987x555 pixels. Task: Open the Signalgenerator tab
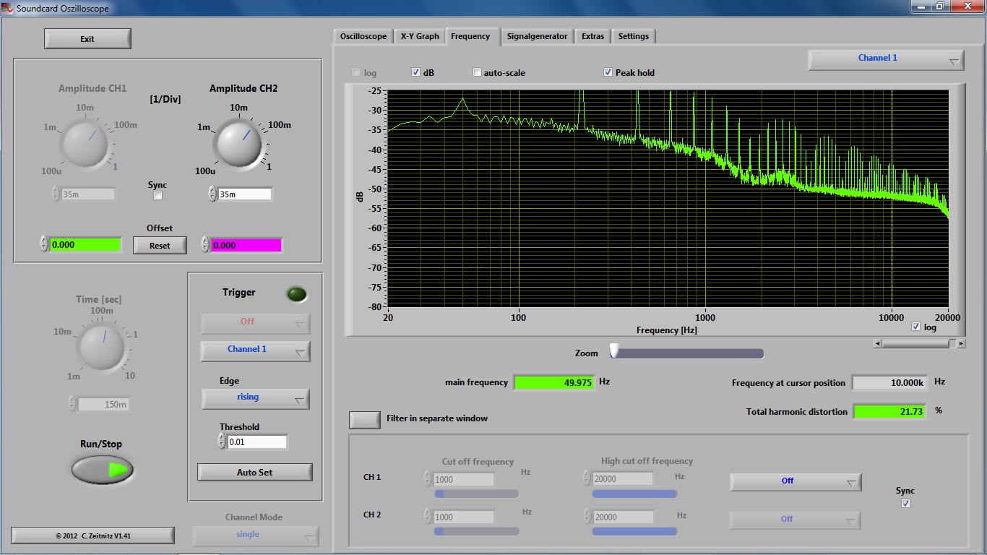pyautogui.click(x=537, y=36)
